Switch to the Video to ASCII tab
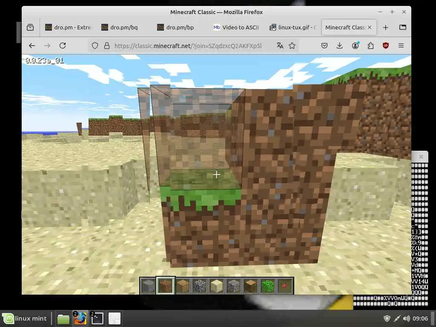The width and height of the screenshot is (436, 327). [x=236, y=27]
